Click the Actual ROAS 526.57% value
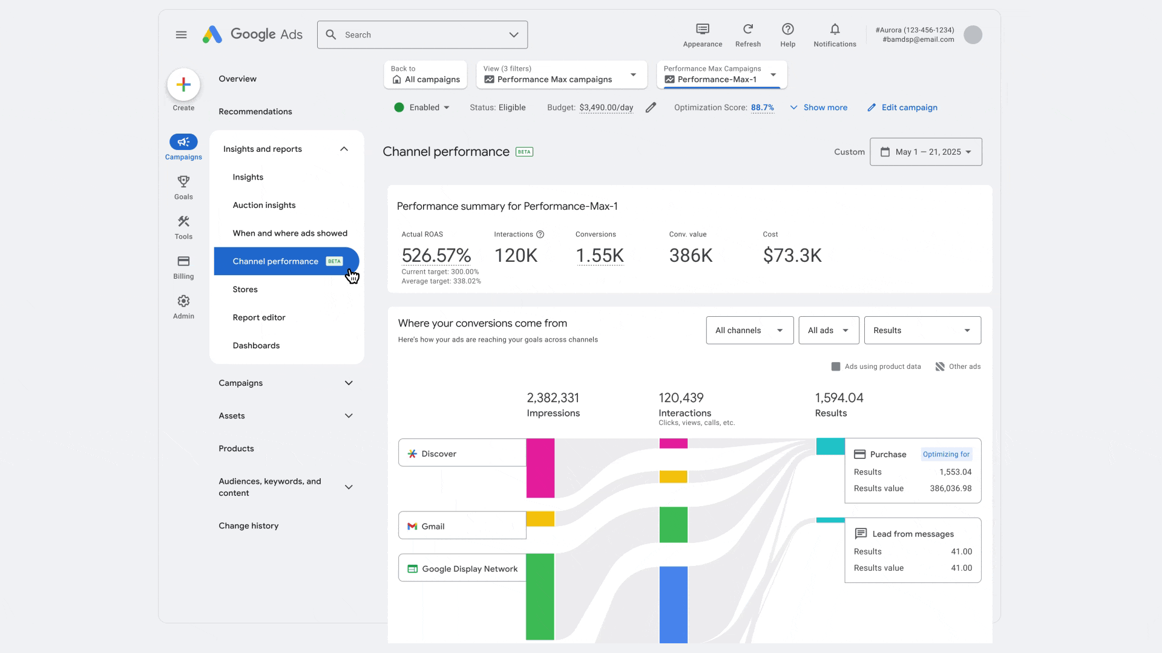 (x=436, y=256)
